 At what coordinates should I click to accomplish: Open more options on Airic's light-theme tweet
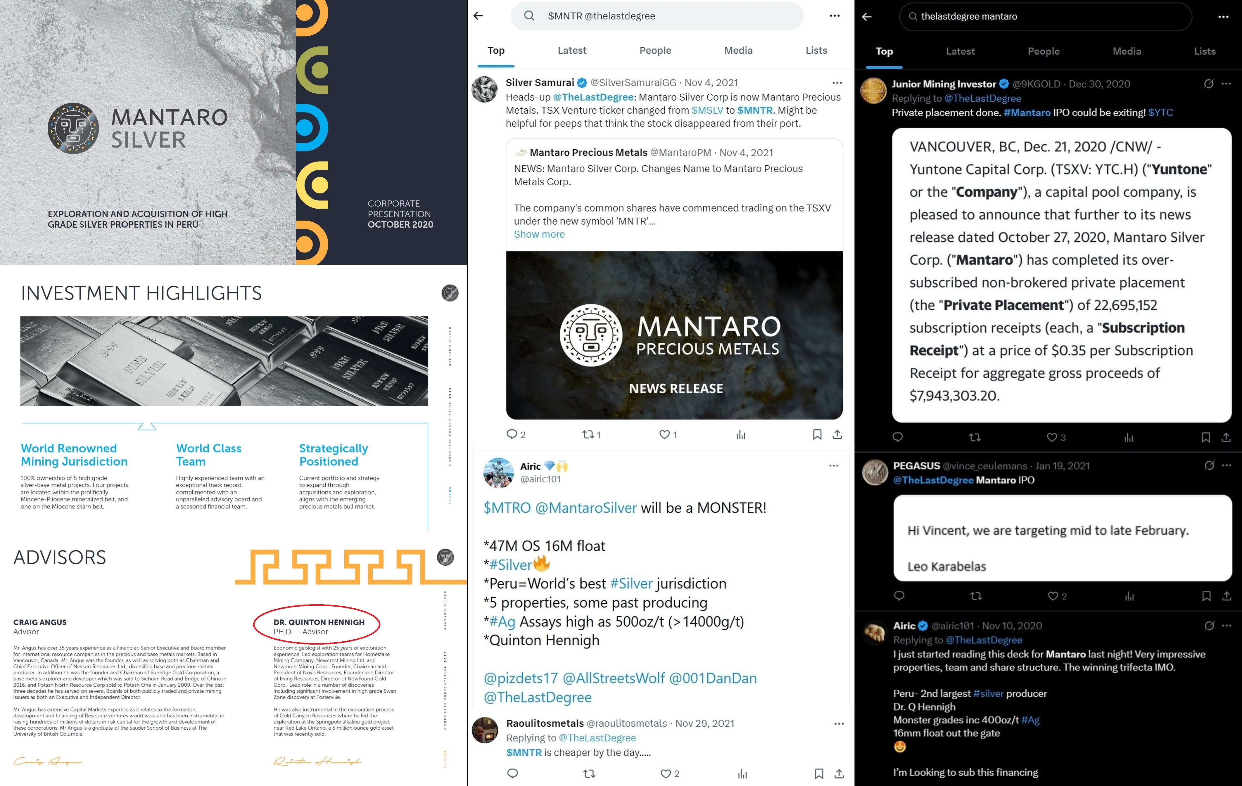point(833,466)
